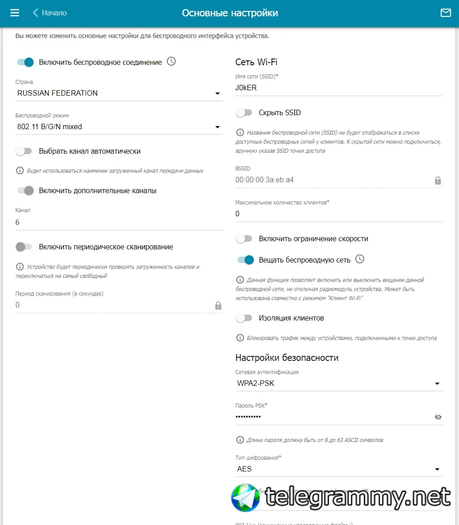This screenshot has height=525, width=459.
Task: Open the hamburger menu icon
Action: click(14, 13)
